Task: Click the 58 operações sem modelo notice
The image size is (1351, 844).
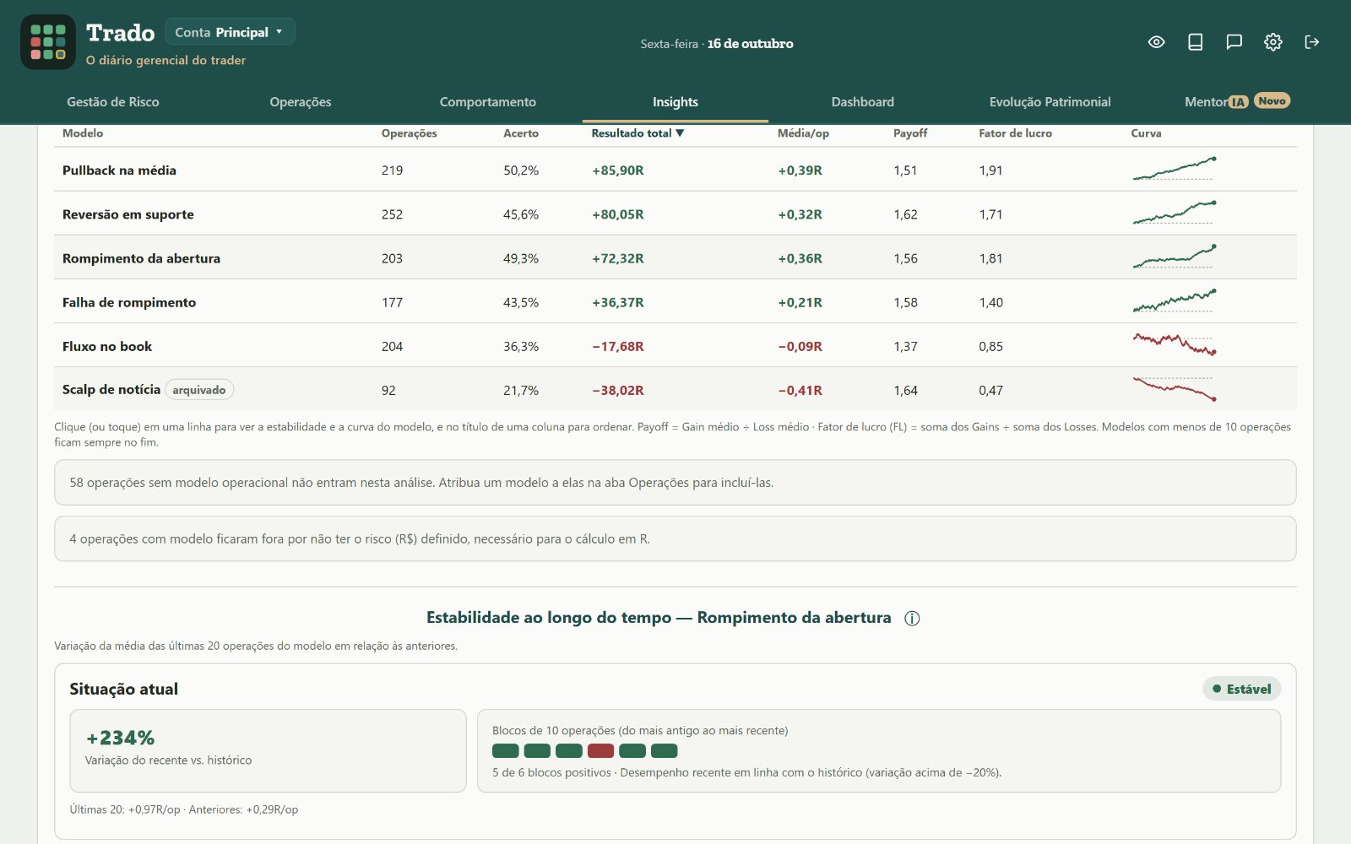Action: click(x=675, y=483)
